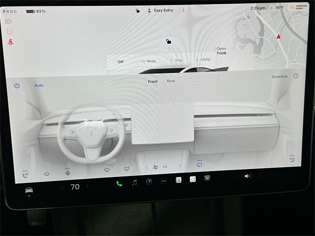Open the all apps three-dot launcher
Viewport: 315px width, 236px height.
click(164, 181)
